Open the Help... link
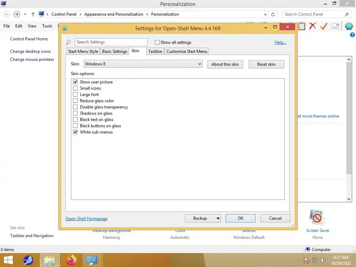This screenshot has height=267, width=356. (281, 42)
